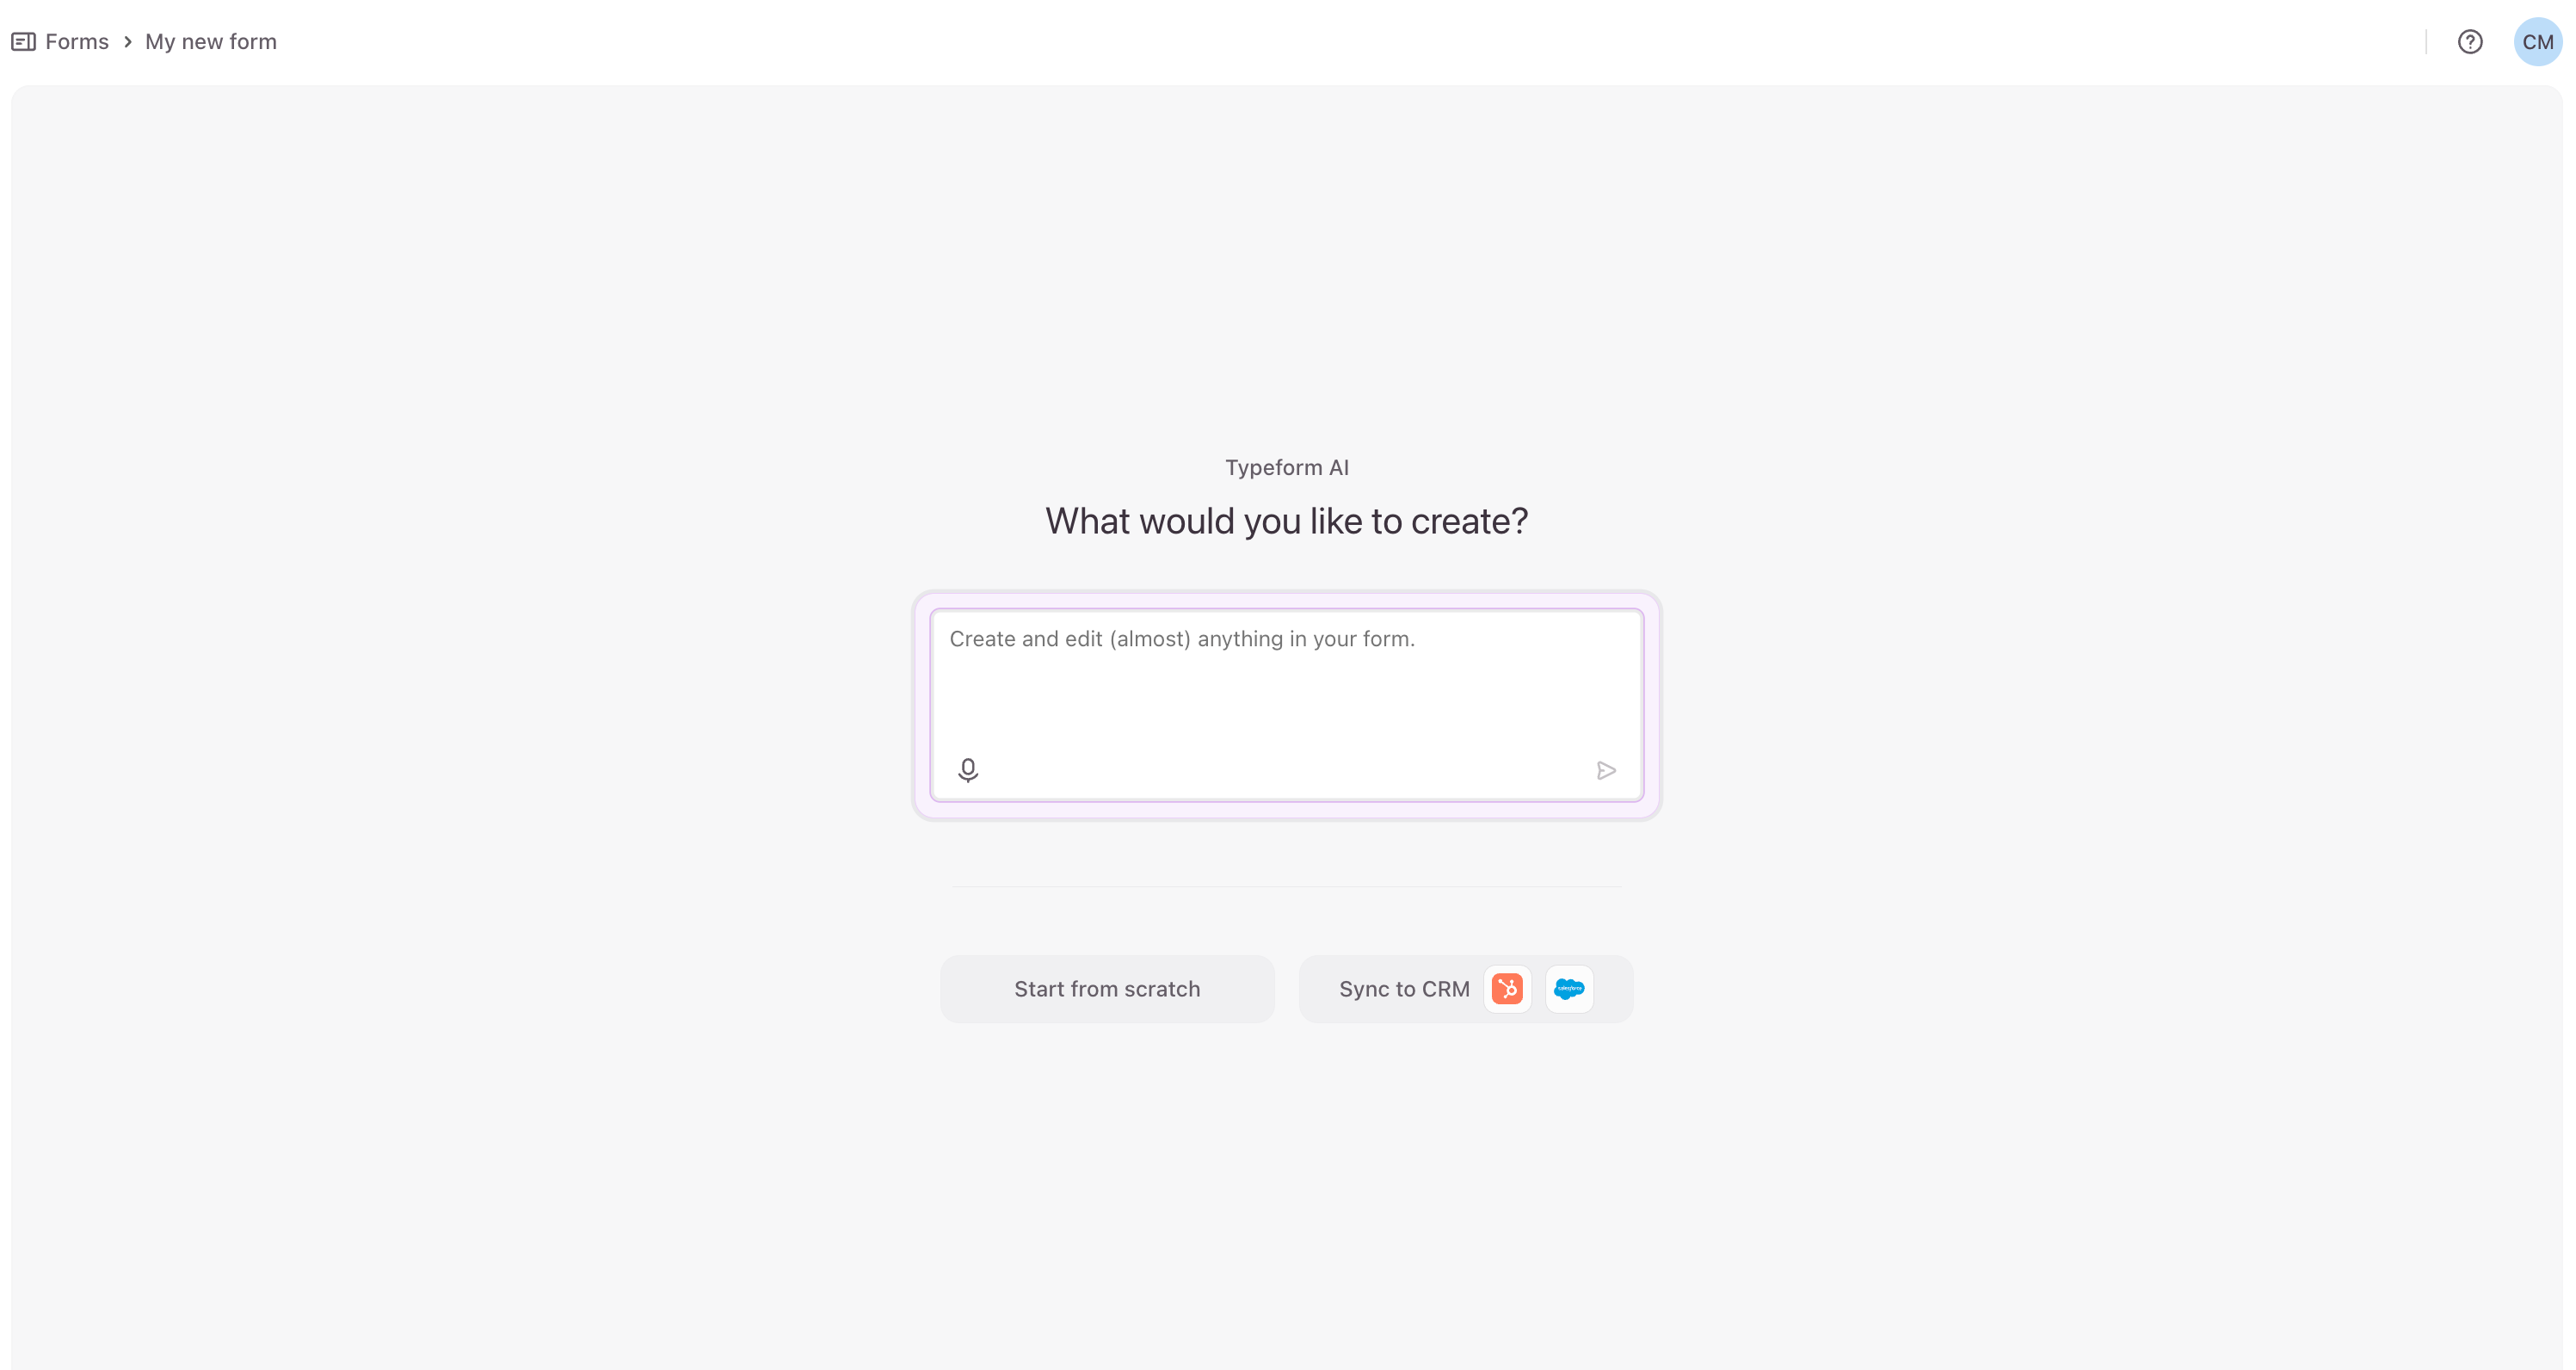
Task: Open the My new form breadcrumb
Action: point(211,42)
